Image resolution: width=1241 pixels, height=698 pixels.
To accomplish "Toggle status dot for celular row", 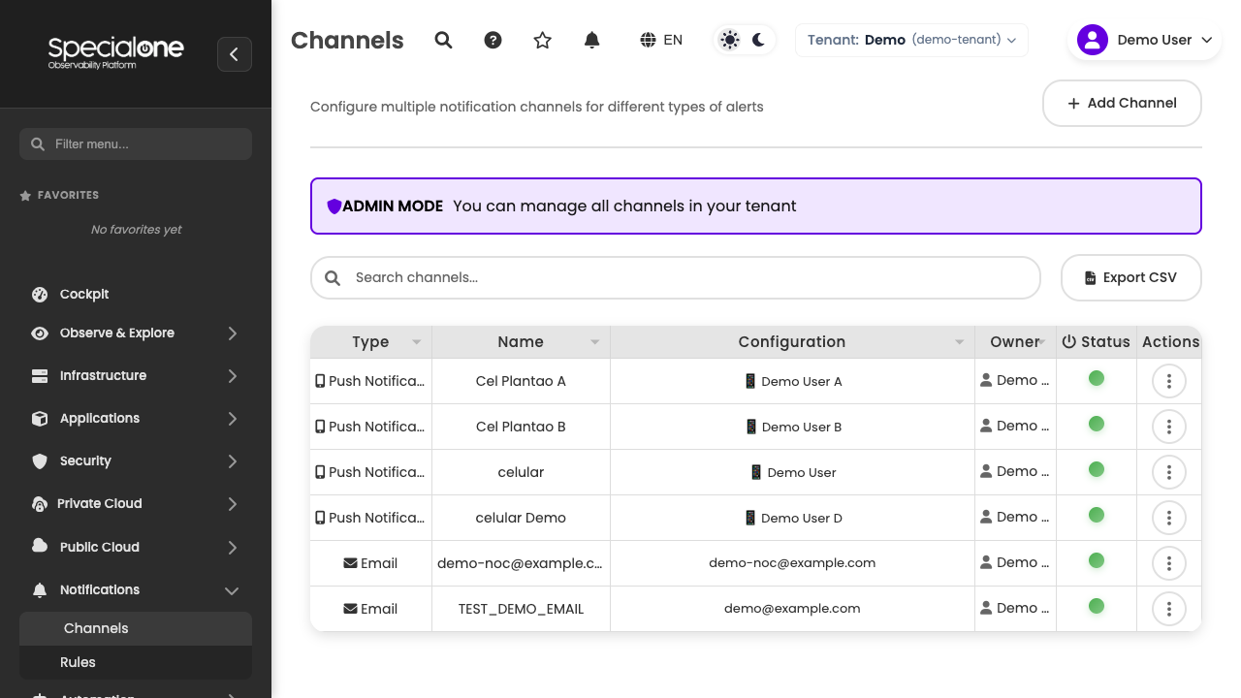I will click(1097, 469).
